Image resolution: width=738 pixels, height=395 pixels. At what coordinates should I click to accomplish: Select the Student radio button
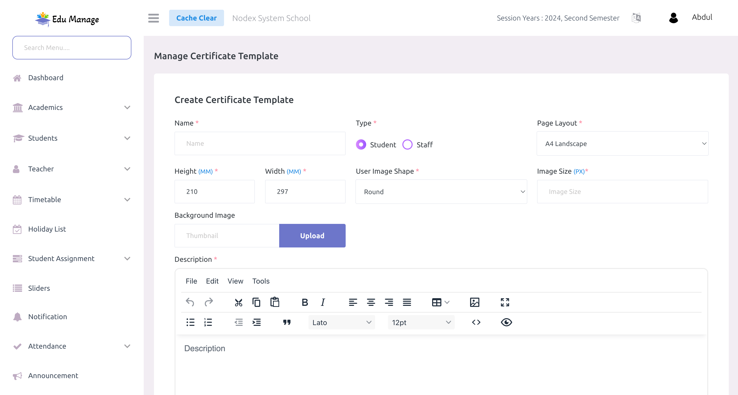[361, 145]
